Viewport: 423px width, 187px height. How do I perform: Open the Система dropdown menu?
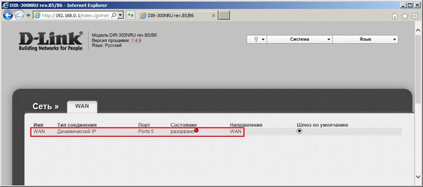pos(300,39)
